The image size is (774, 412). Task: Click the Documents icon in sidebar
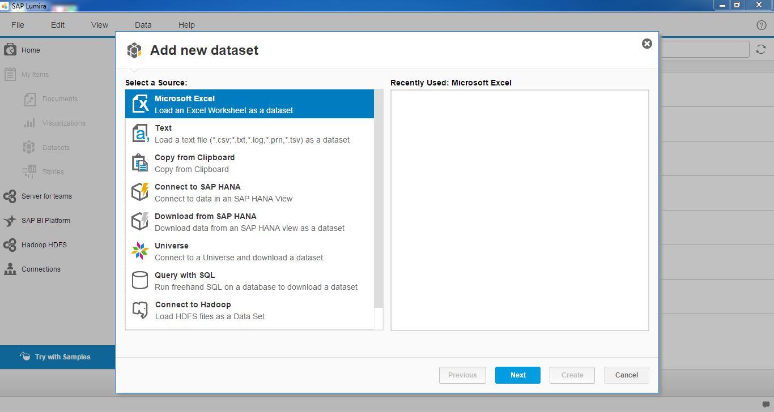click(29, 99)
